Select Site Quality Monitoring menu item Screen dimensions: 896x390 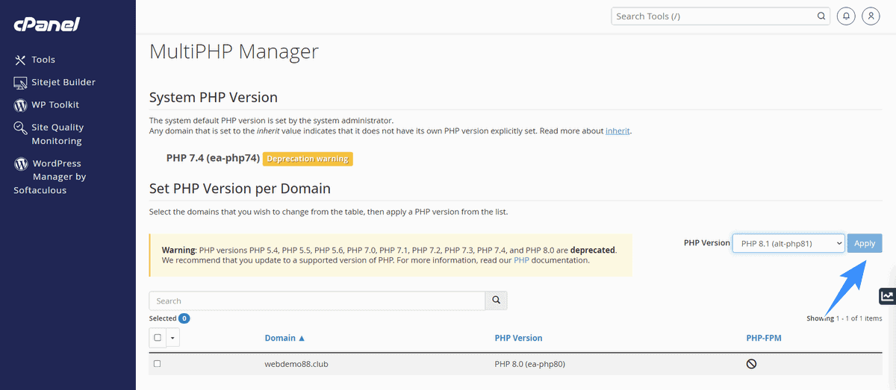57,134
